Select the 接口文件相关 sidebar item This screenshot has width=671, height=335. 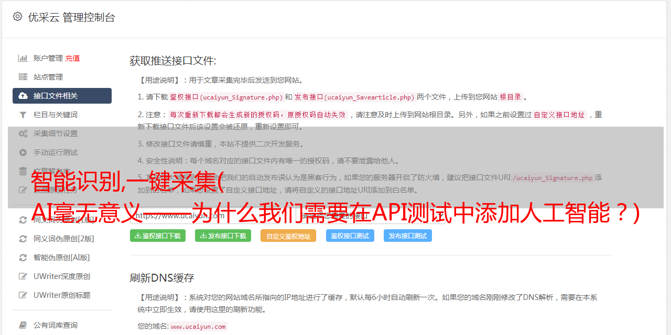pyautogui.click(x=62, y=96)
